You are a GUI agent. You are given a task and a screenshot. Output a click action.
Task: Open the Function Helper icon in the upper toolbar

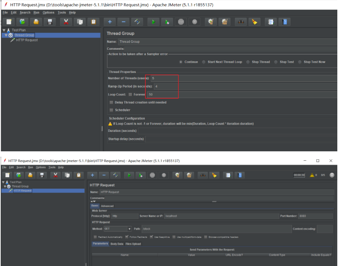click(271, 22)
